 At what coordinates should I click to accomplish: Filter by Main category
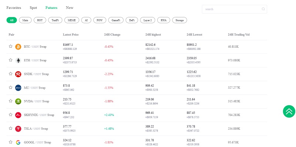[x=25, y=20]
